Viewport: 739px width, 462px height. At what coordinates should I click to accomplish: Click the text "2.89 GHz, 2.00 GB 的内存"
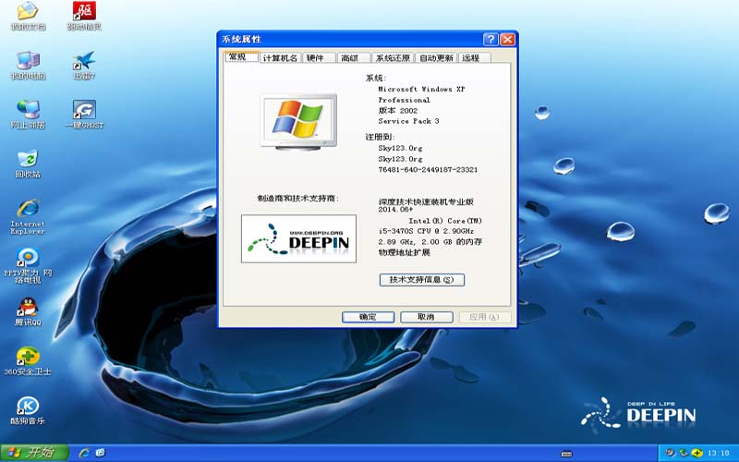click(430, 242)
